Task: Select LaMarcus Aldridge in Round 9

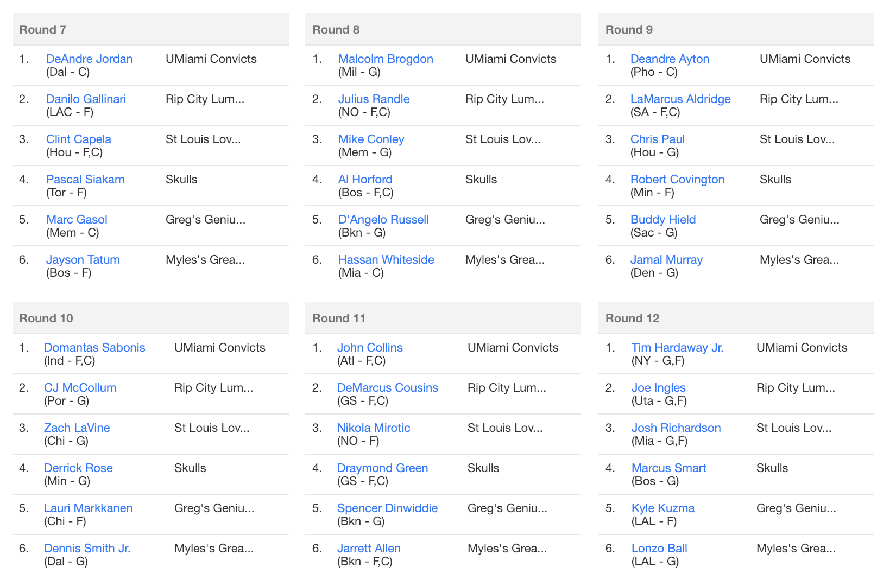Action: (680, 99)
